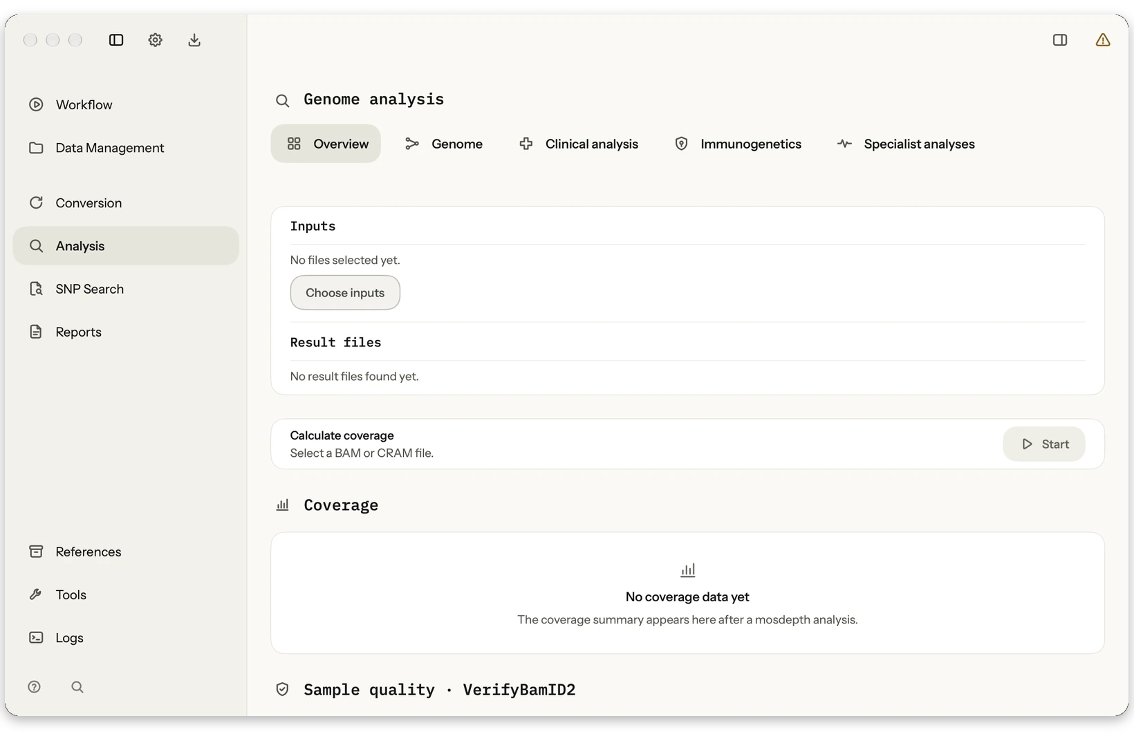Open the Immunogenetics tab
Viewport: 1134px width, 743px height.
pyautogui.click(x=738, y=144)
